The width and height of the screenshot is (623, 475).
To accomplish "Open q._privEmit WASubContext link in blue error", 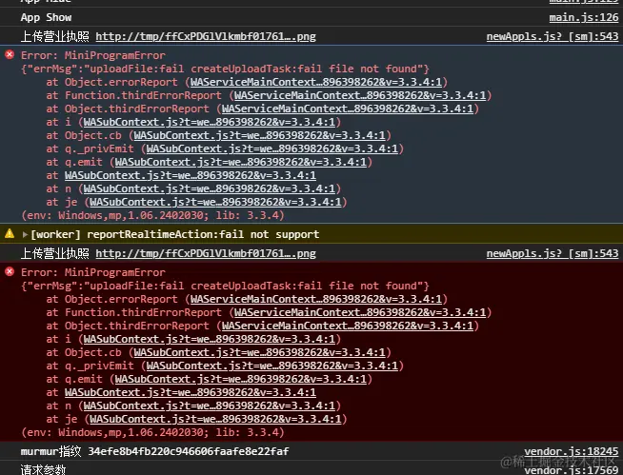I will click(x=272, y=148).
